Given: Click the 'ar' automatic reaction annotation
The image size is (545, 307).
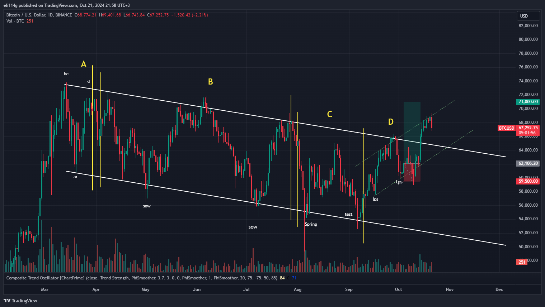Looking at the screenshot, I should tap(75, 177).
